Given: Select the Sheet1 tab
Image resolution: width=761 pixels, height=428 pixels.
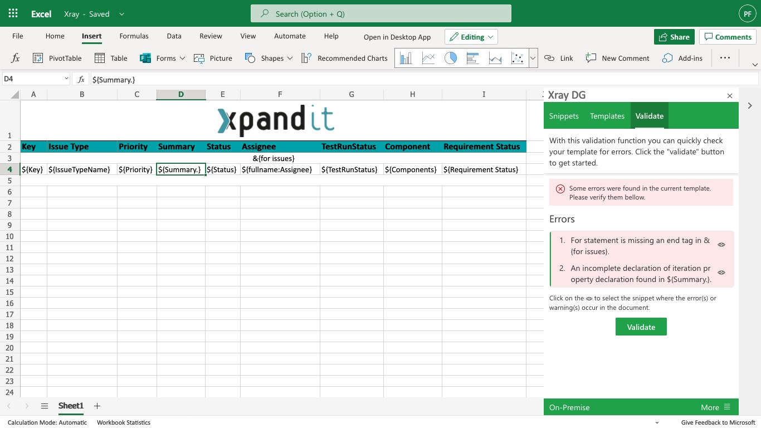Looking at the screenshot, I should click(x=71, y=406).
